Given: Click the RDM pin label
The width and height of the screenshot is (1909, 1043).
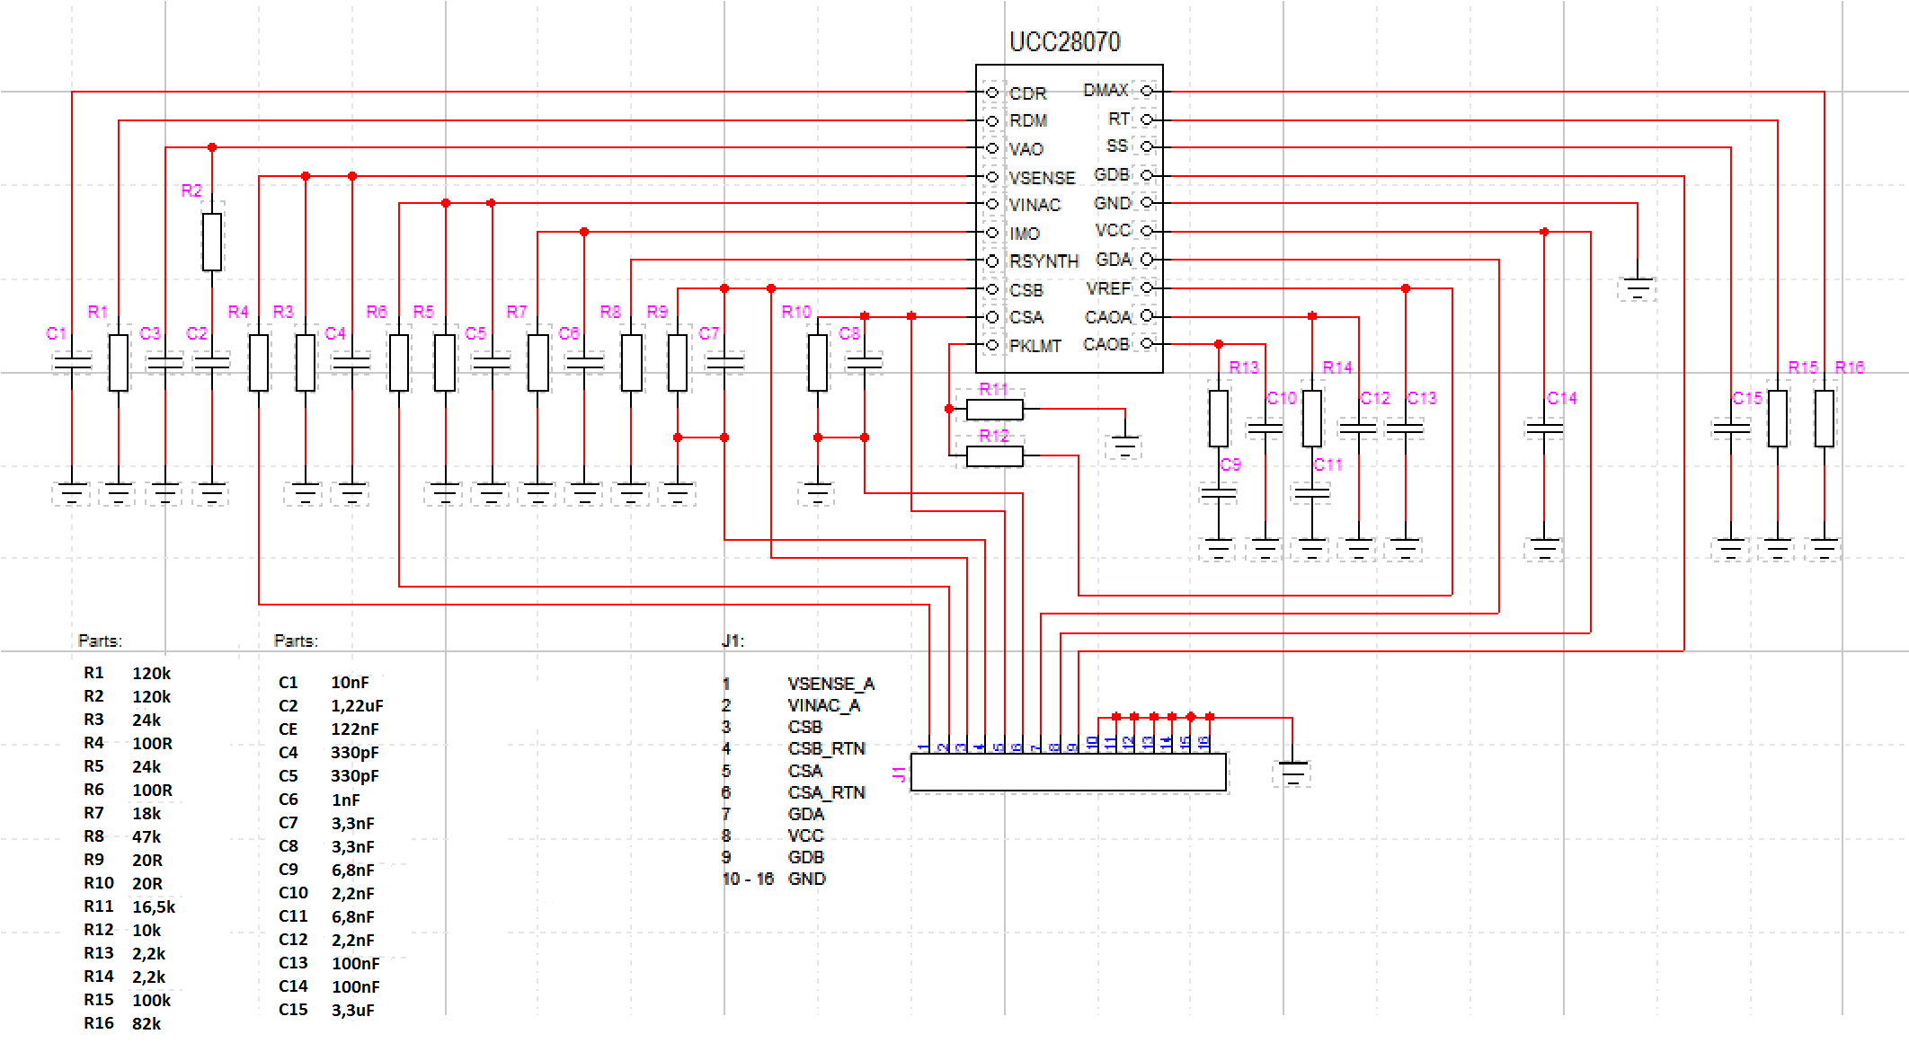Looking at the screenshot, I should (1028, 120).
